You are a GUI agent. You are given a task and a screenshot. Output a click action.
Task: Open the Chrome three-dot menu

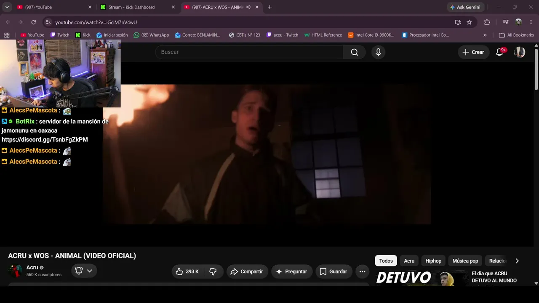(531, 22)
